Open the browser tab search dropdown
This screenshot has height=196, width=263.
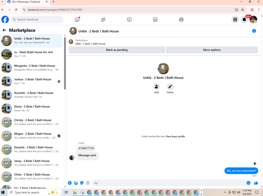click(x=2, y=2)
